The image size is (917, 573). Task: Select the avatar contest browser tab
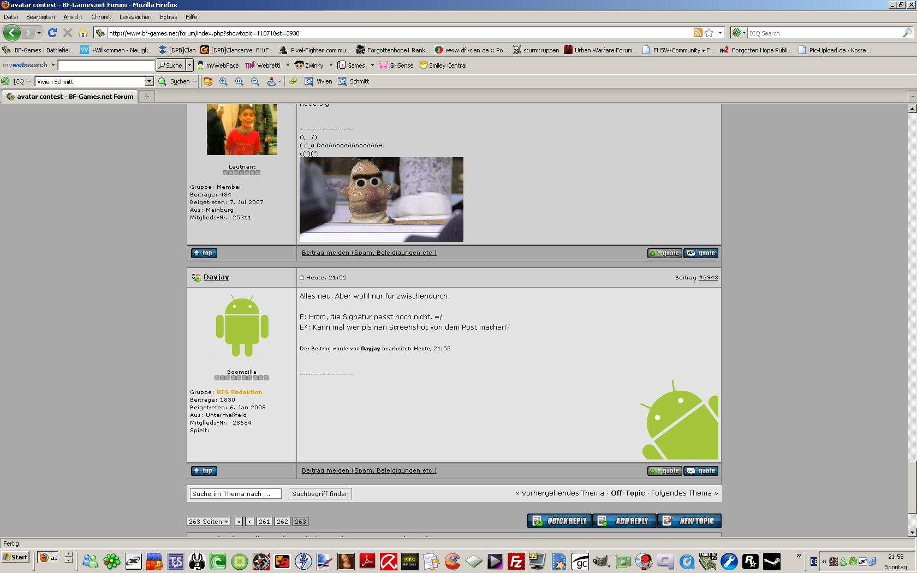70,97
